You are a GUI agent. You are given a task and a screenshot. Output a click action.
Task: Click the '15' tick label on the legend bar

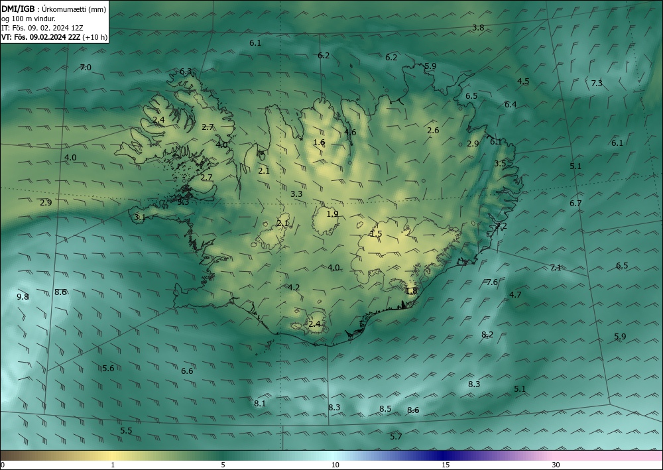pos(446,465)
